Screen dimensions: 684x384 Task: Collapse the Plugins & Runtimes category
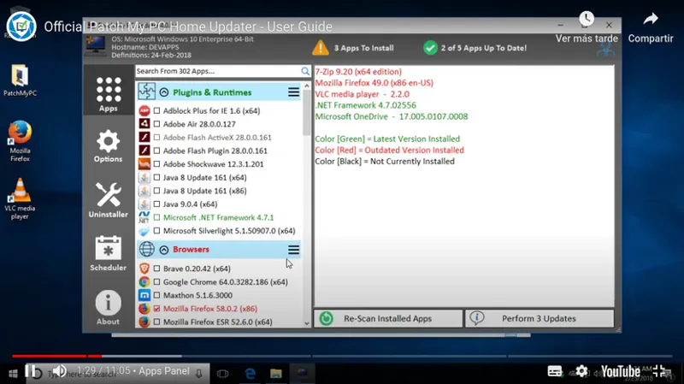164,92
